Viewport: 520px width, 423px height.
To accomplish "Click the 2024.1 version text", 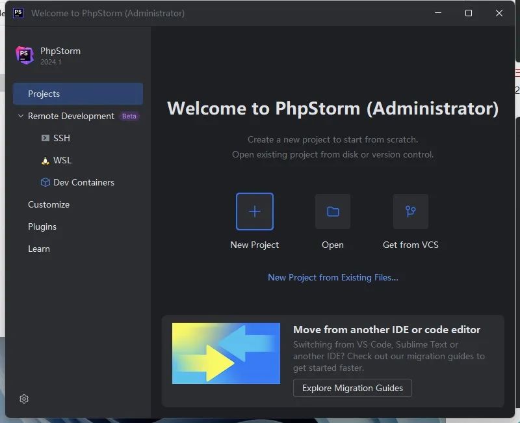I will click(51, 62).
